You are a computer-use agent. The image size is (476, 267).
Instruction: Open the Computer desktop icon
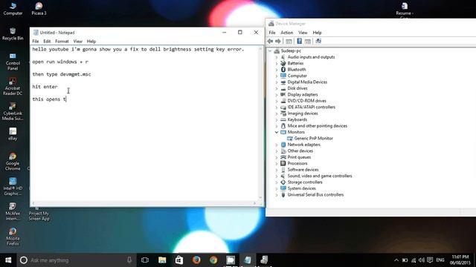pos(13,8)
